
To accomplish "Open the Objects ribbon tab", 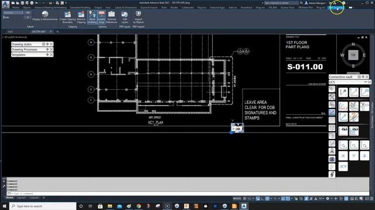I will pyautogui.click(x=26, y=8).
